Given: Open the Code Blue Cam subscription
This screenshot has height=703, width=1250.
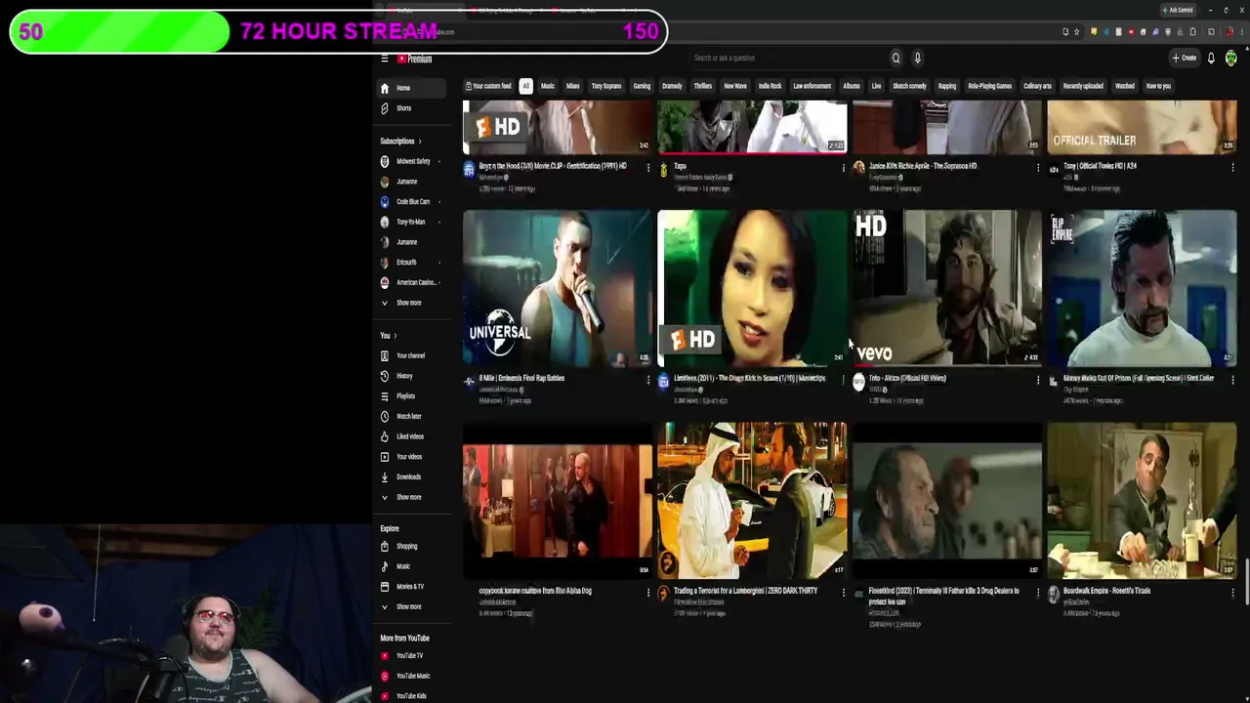Looking at the screenshot, I should (x=410, y=202).
